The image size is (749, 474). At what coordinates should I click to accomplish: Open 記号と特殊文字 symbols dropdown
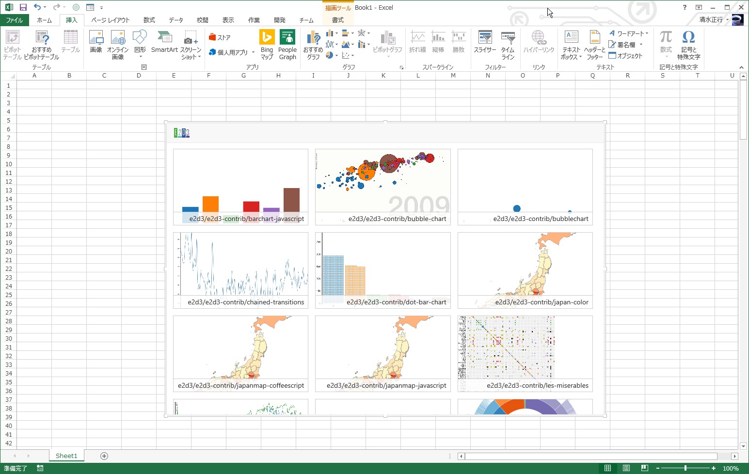[689, 45]
